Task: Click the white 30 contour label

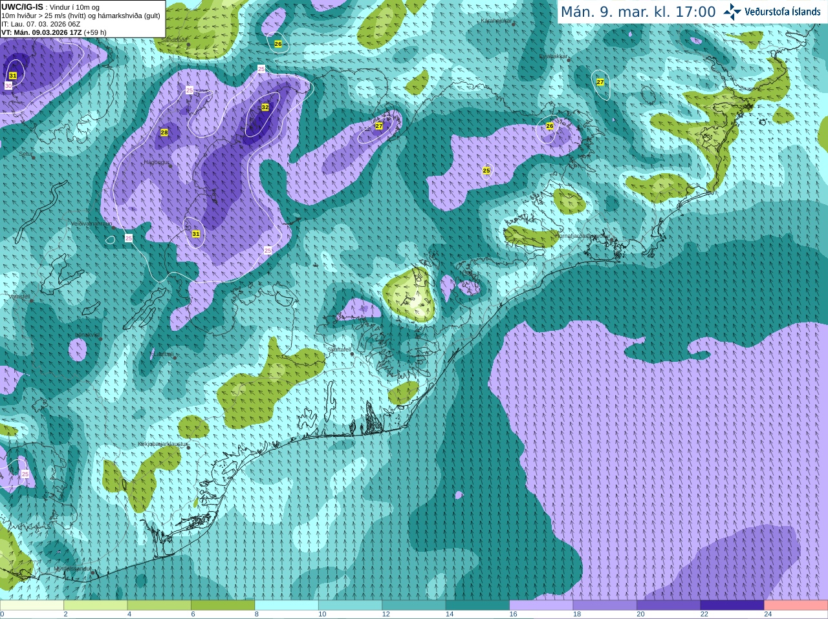Action: pos(8,85)
